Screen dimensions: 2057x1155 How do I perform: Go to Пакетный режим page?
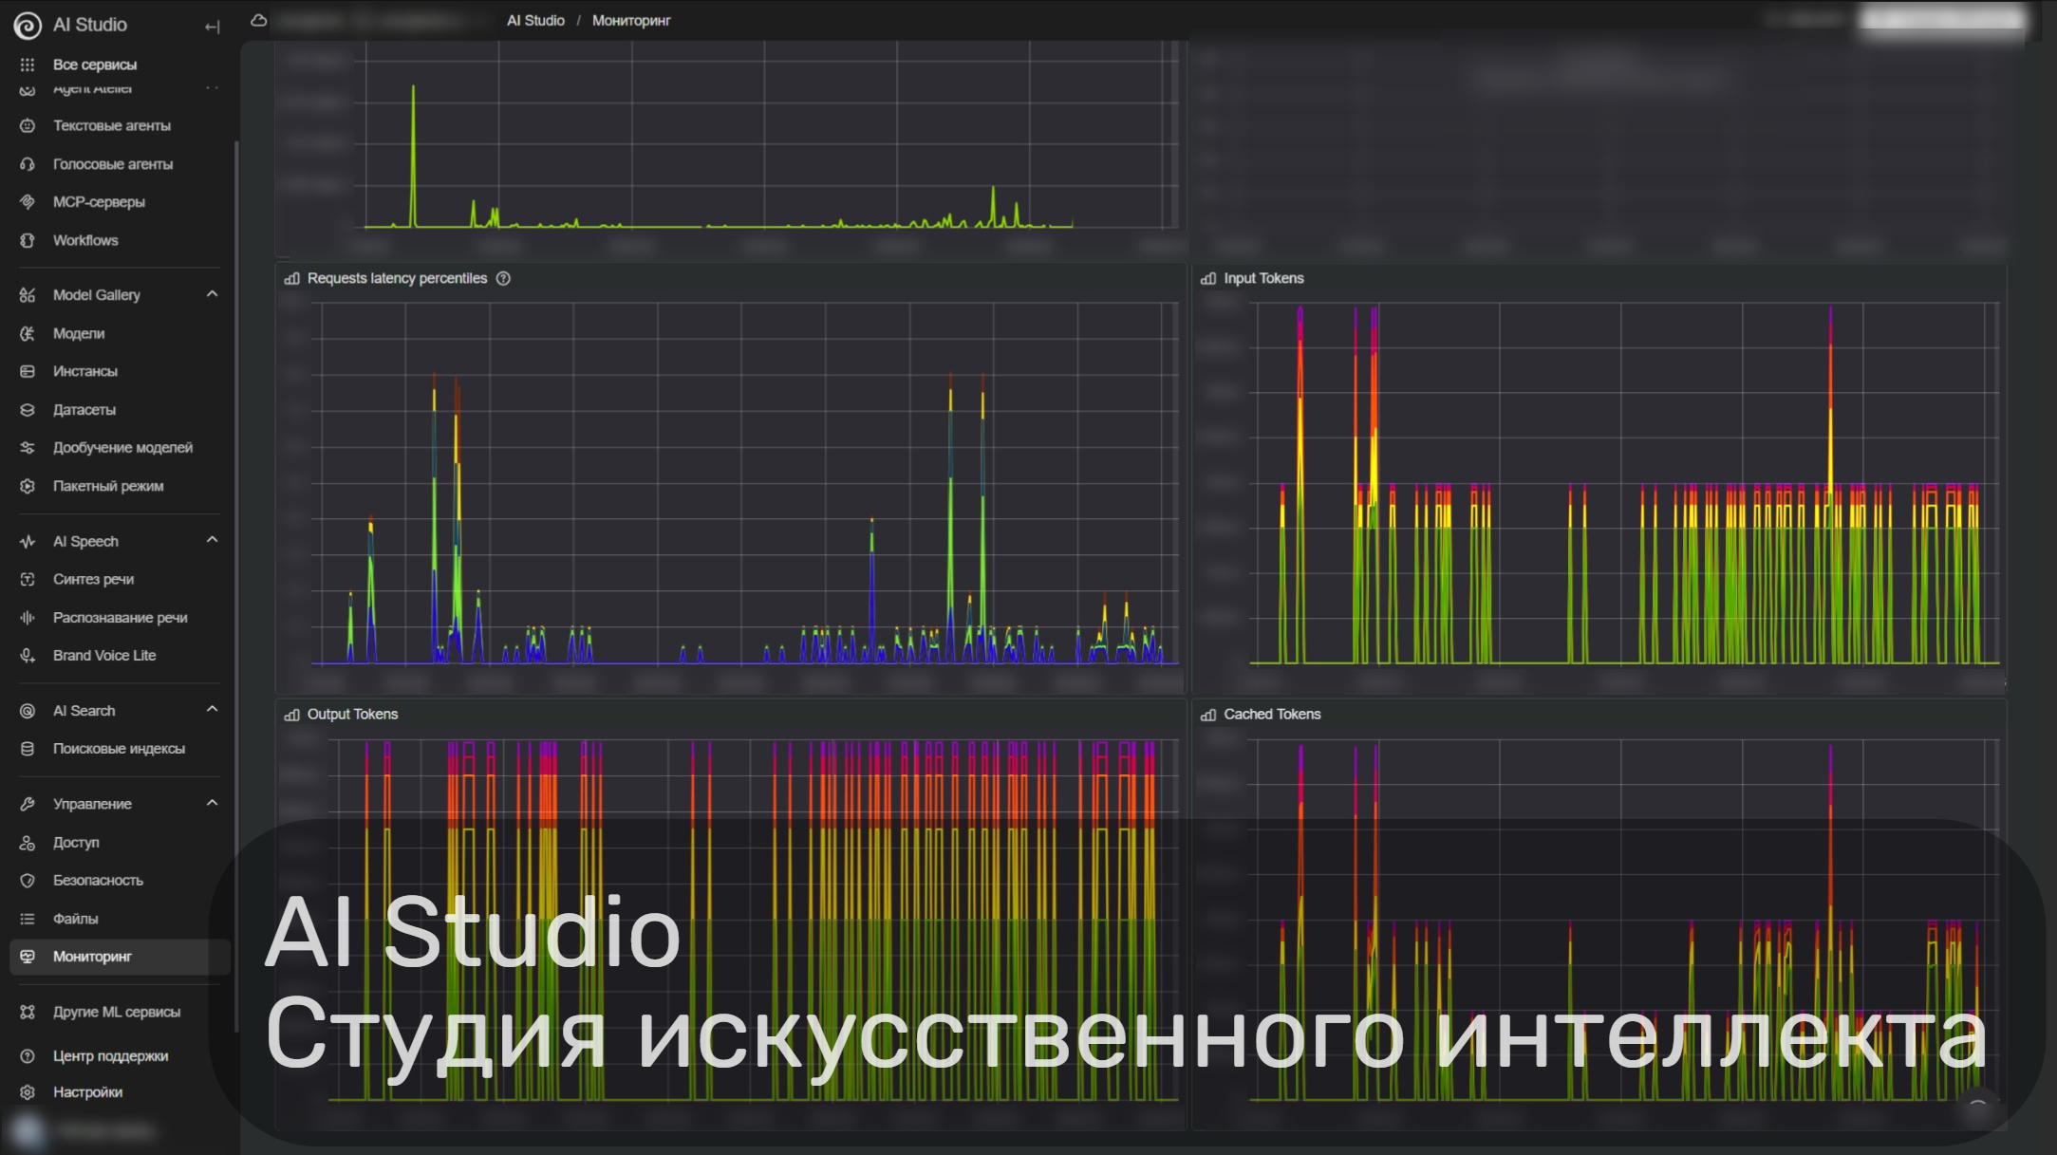click(x=108, y=486)
